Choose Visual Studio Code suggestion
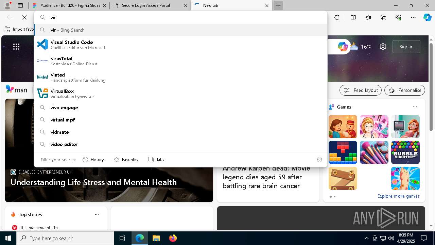The width and height of the screenshot is (435, 245). [x=180, y=45]
